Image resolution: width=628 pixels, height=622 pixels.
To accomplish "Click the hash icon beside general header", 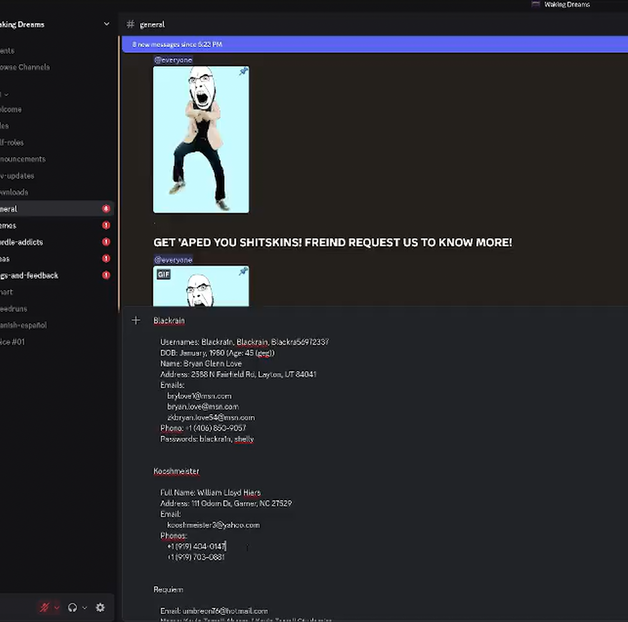I will coord(130,24).
